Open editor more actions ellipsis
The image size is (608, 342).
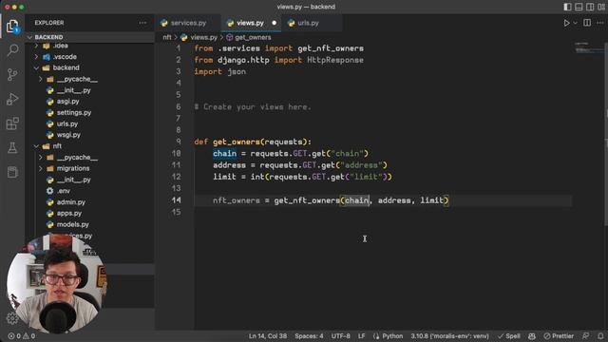tap(599, 23)
